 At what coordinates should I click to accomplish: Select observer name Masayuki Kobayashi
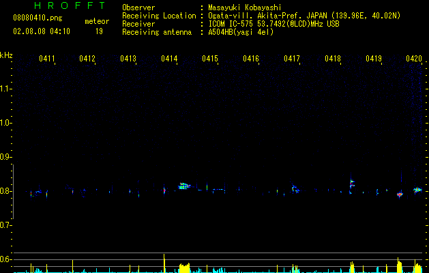245,8
